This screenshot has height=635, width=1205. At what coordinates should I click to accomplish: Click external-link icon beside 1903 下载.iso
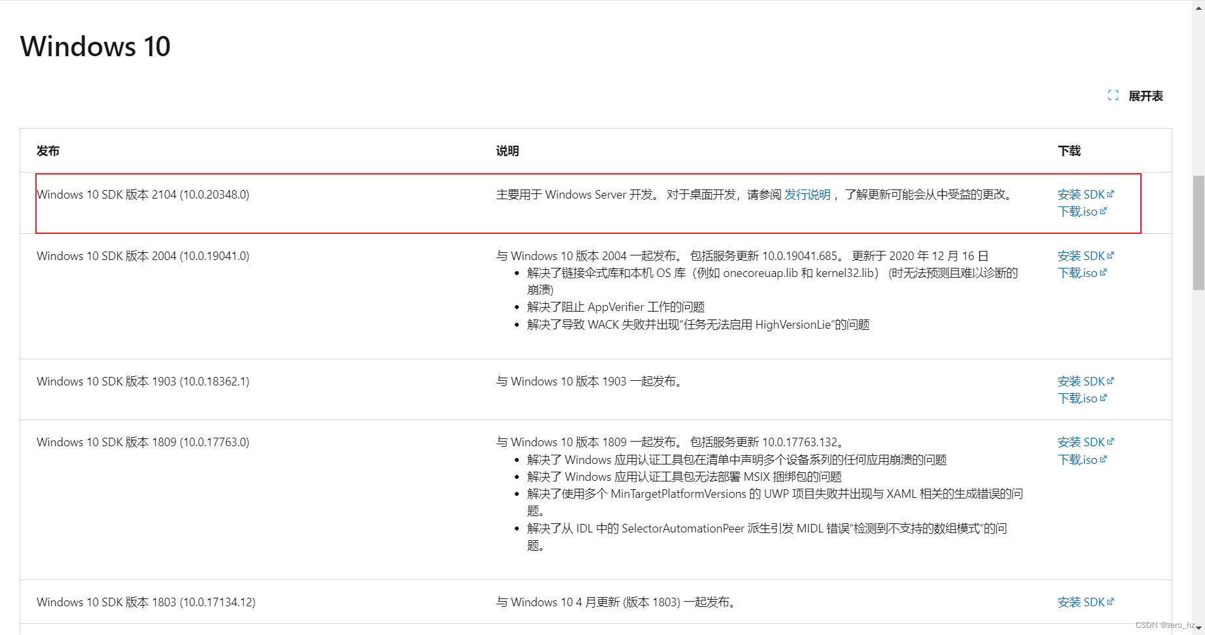(1103, 397)
